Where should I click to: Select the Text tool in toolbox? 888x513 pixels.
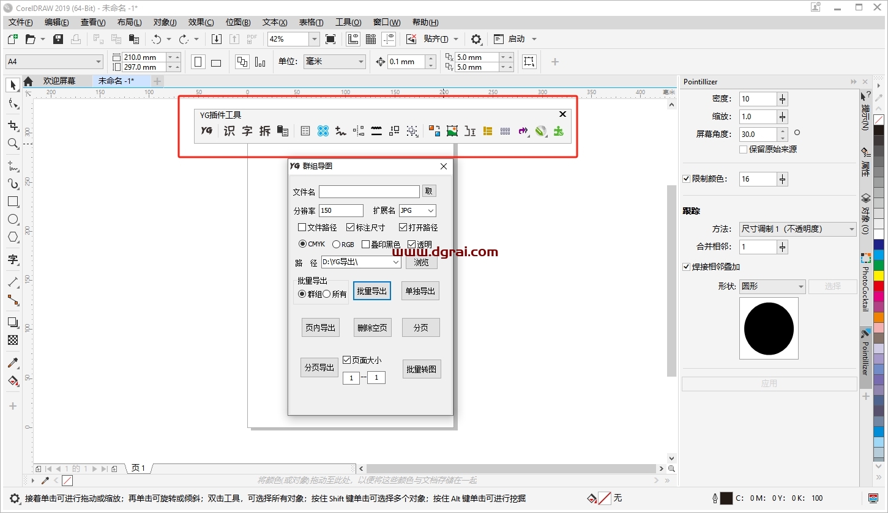[x=12, y=259]
